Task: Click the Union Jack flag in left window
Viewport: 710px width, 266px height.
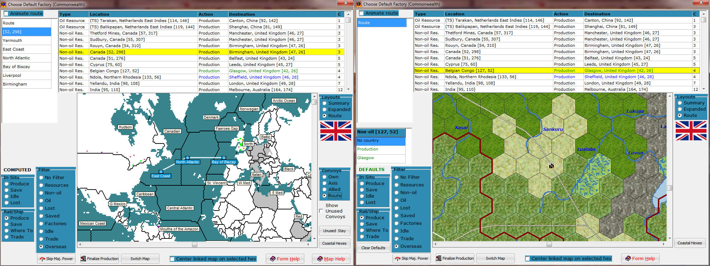Action: (x=336, y=131)
